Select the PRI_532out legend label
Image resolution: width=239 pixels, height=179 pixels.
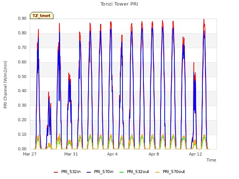[138, 172]
